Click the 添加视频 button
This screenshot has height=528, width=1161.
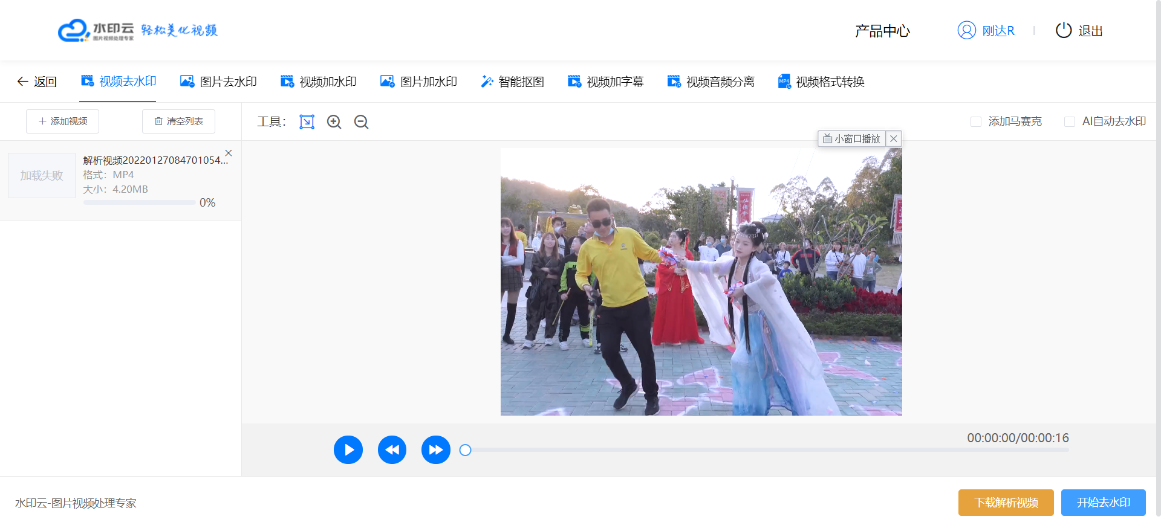[62, 121]
